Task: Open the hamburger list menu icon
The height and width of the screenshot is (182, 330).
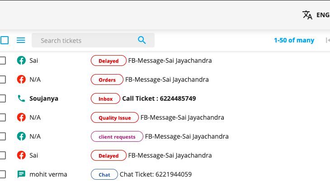Action: (21, 40)
